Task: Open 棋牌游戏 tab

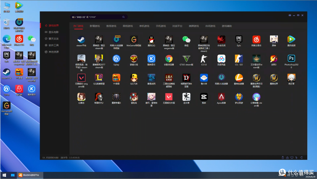Action: 194,26
